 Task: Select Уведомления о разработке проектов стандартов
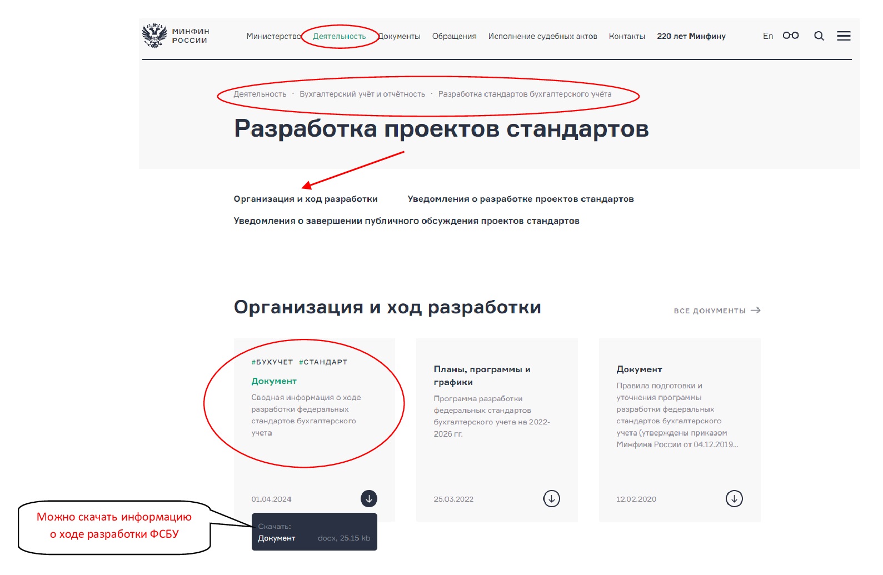click(x=521, y=199)
